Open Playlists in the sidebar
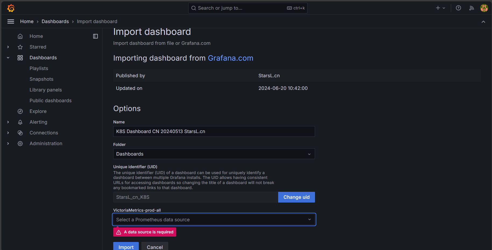492x250 pixels. (x=39, y=68)
